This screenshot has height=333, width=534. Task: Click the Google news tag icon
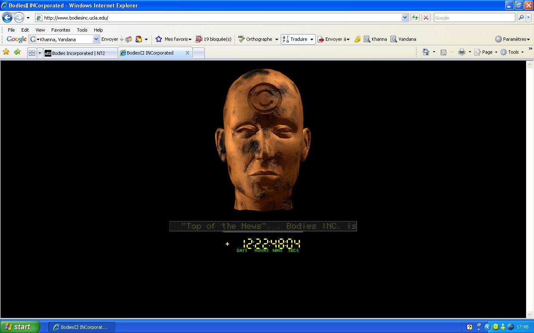tap(128, 39)
